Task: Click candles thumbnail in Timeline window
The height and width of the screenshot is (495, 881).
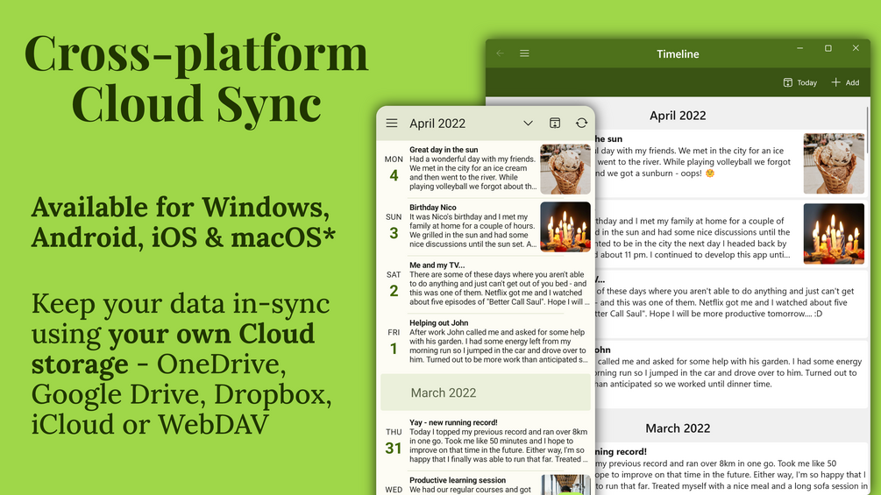Action: (x=834, y=233)
